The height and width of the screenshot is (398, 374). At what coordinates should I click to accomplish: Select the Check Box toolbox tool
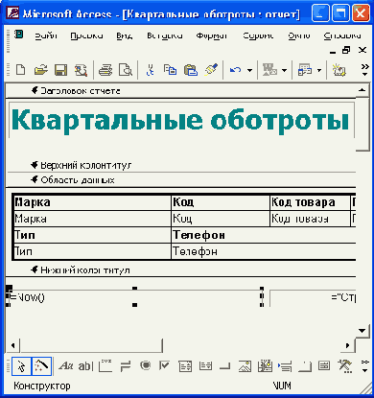click(164, 365)
